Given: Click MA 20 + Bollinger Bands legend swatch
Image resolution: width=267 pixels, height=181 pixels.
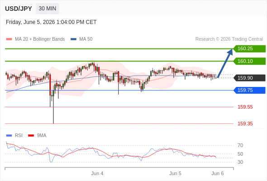Looking at the screenshot, I should [9, 39].
